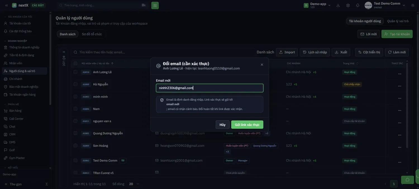The width and height of the screenshot is (419, 189).
Task: Tick the checkbox for Nam
Action: pos(75,109)
